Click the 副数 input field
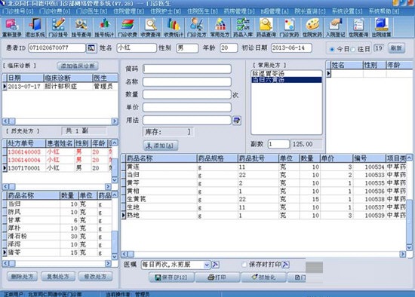Screen dimensions: 415x297 tap(278, 144)
